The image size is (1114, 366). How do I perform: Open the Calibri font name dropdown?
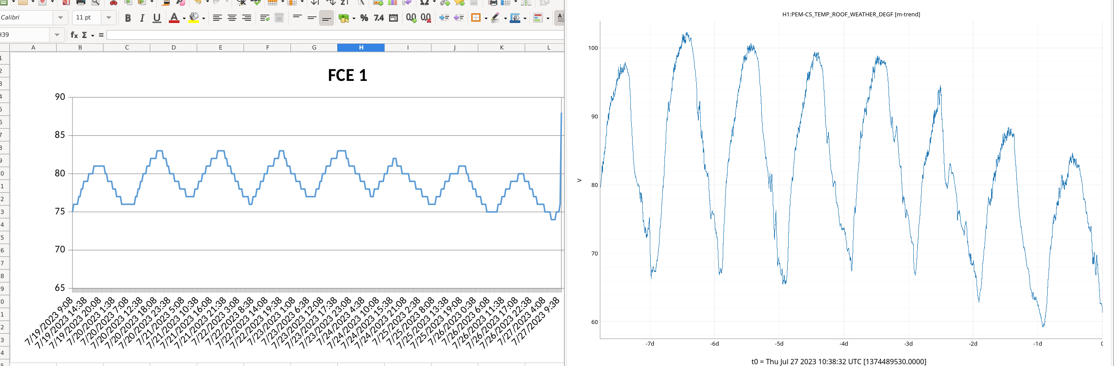[x=60, y=18]
